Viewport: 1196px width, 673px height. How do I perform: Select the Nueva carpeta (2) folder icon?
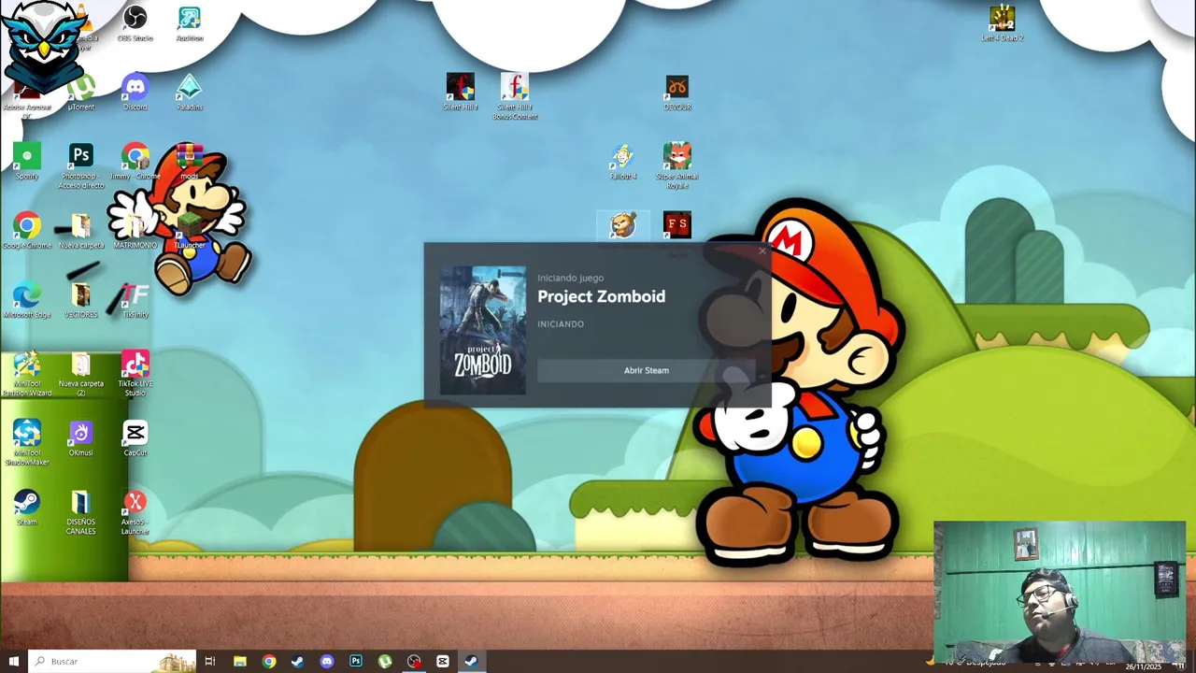click(81, 374)
